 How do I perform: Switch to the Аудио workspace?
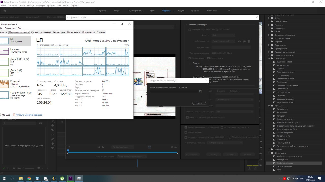[x=181, y=11]
